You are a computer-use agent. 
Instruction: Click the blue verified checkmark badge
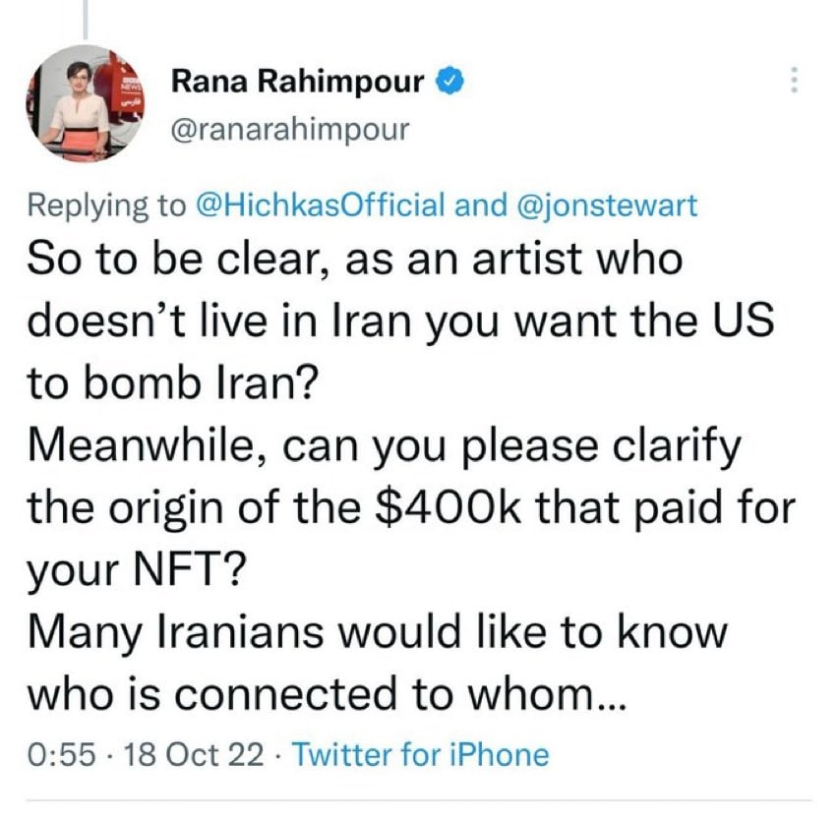pos(450,82)
